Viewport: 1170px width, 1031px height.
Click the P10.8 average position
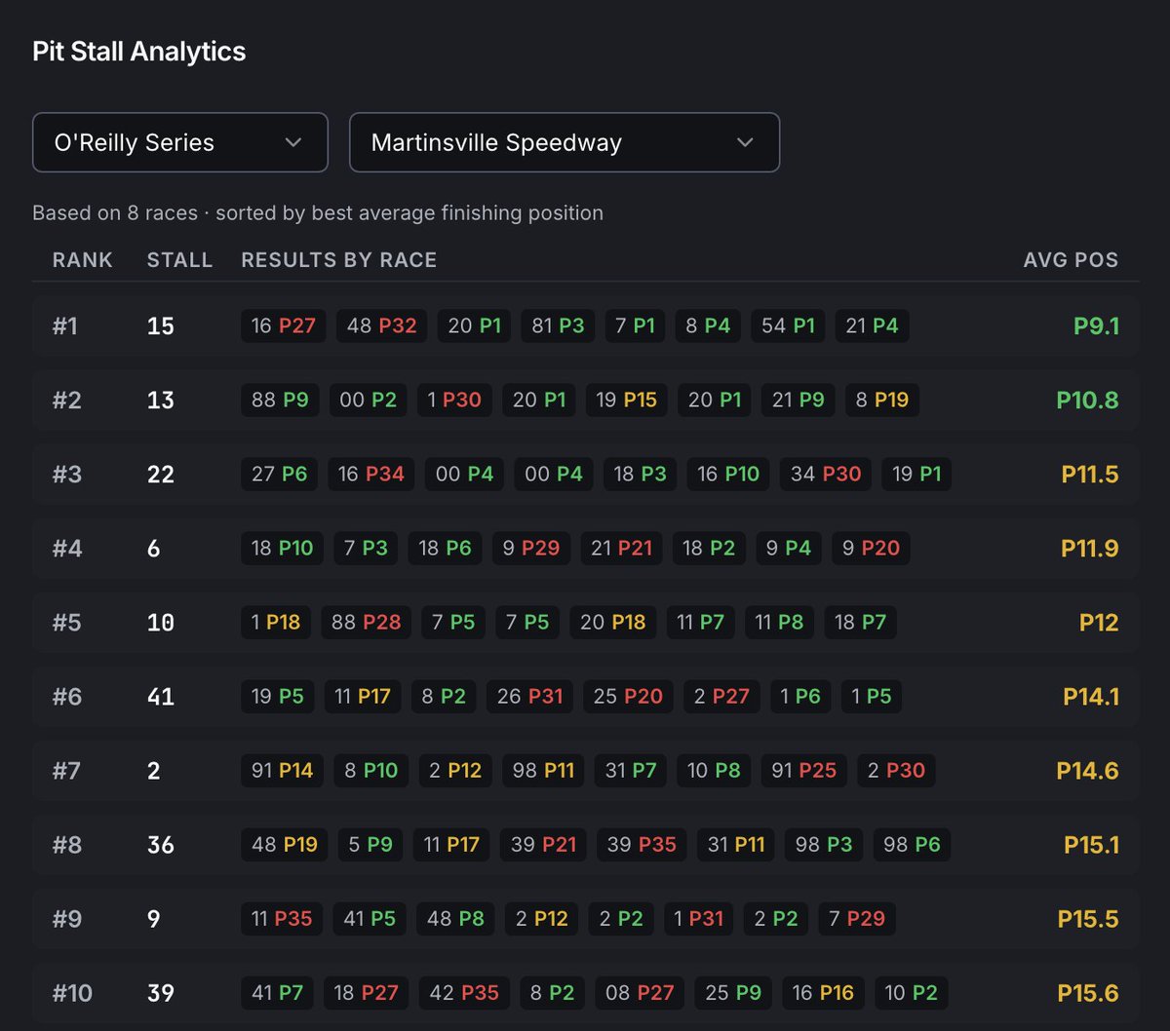(x=1087, y=400)
